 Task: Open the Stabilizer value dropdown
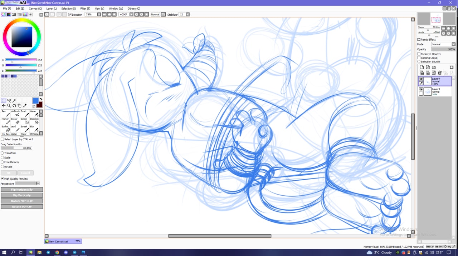187,15
